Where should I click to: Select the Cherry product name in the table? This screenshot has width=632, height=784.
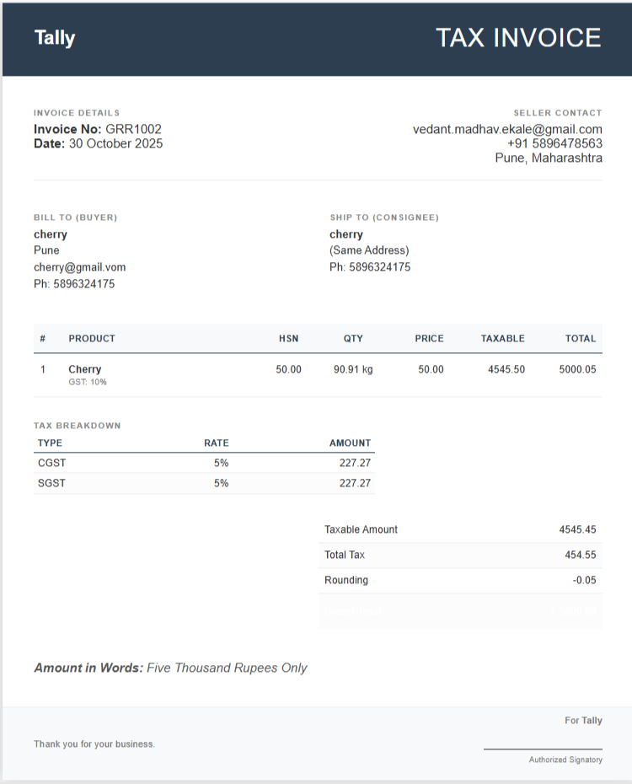coord(84,369)
